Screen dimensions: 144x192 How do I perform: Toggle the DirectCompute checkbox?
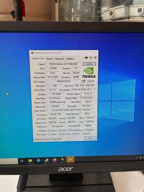coord(69,130)
